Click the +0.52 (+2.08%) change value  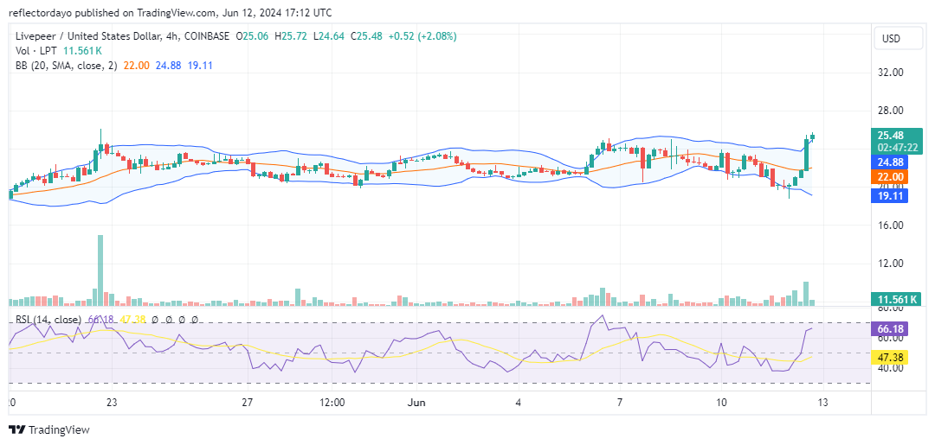(x=422, y=36)
